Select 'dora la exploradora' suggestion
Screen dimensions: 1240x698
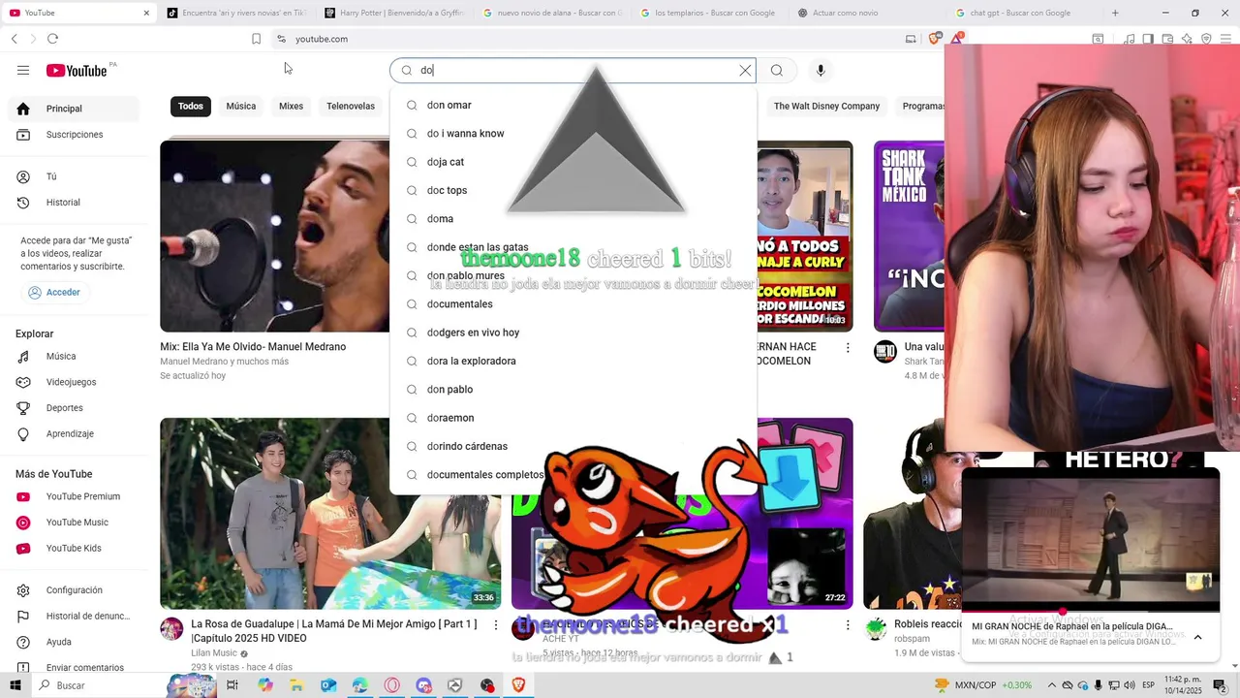pos(573,361)
